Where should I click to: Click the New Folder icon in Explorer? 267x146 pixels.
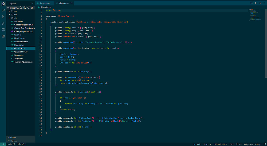pyautogui.click(x=25, y=8)
